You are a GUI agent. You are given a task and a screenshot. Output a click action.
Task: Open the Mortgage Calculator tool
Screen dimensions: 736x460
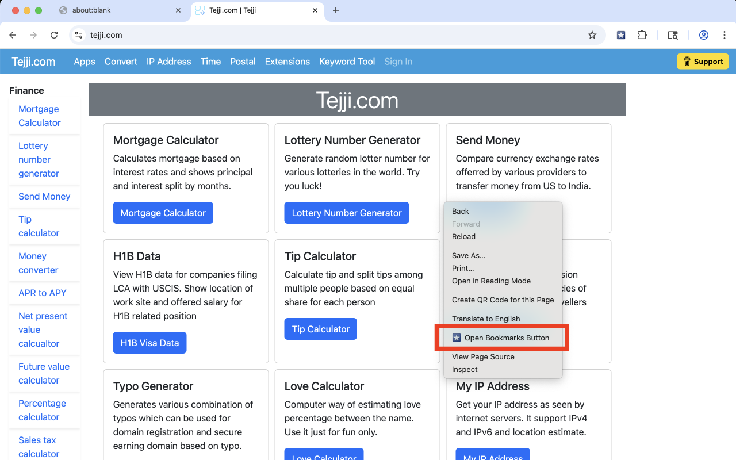click(x=163, y=212)
